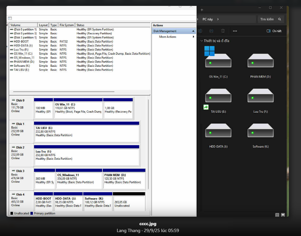This screenshot has height=236, width=301.
Task: Sort by the Volume column header
Action: point(23,25)
